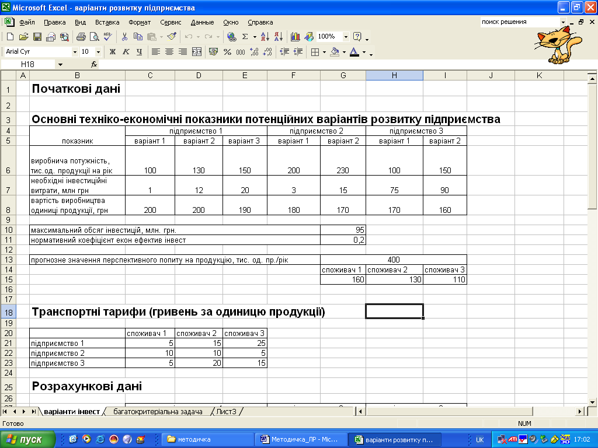
Task: Increase indent icon
Action: pyautogui.click(x=298, y=52)
